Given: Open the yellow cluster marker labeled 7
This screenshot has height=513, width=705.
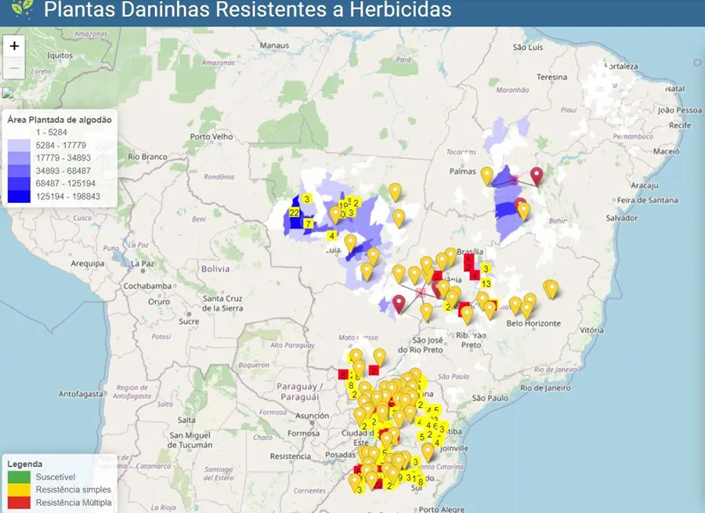Looking at the screenshot, I should click(309, 224).
